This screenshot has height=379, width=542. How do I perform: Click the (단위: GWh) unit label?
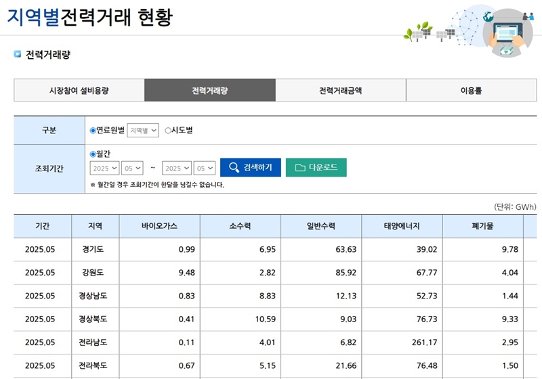pos(515,207)
